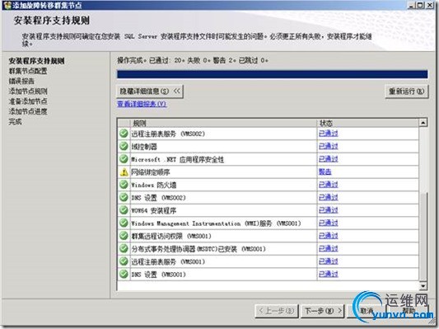Image resolution: width=439 pixels, height=329 pixels.
Task: Click green check icon for 远程注册表服务 (VMS002)
Action: click(124, 134)
